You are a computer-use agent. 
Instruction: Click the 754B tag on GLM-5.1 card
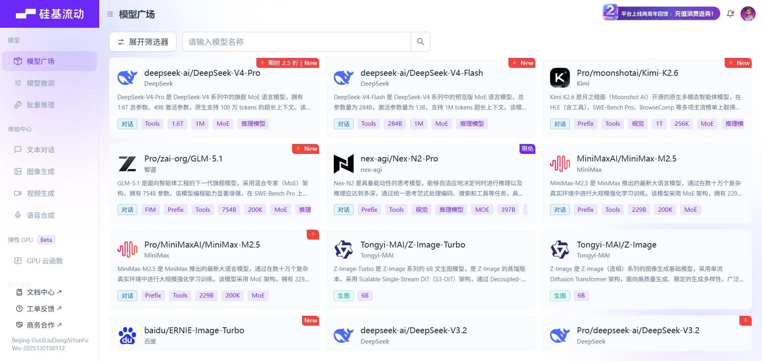229,210
